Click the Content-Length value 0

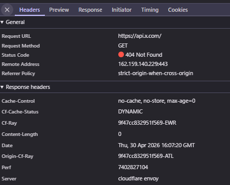(x=120, y=134)
